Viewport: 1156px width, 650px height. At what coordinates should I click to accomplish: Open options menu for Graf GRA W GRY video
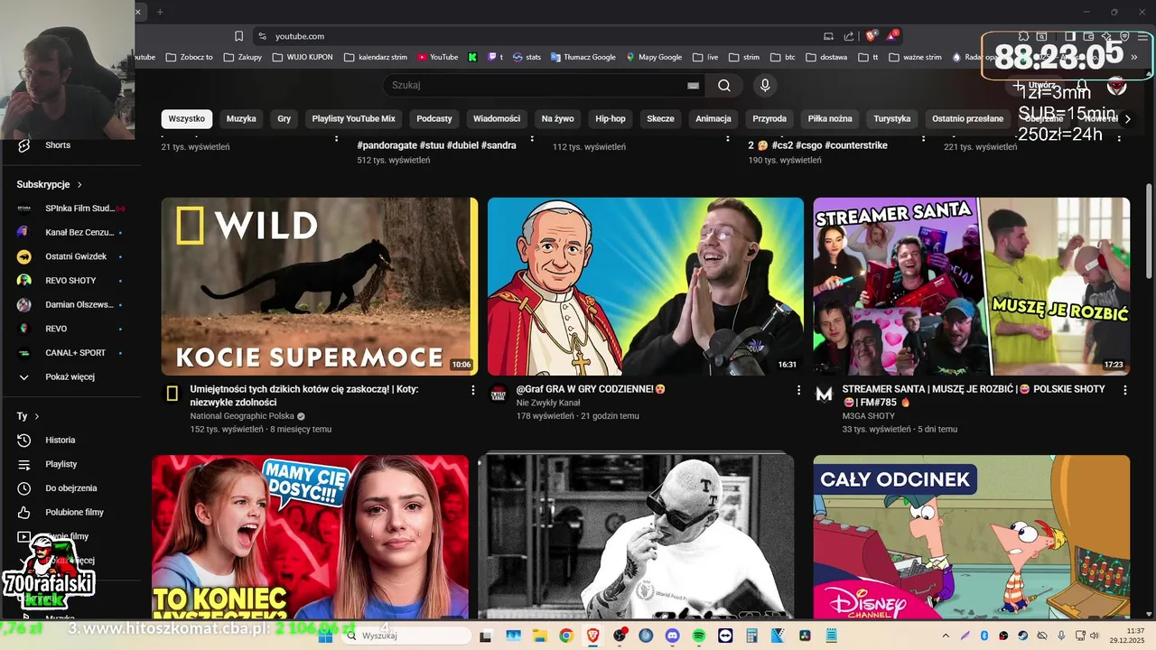tap(798, 390)
